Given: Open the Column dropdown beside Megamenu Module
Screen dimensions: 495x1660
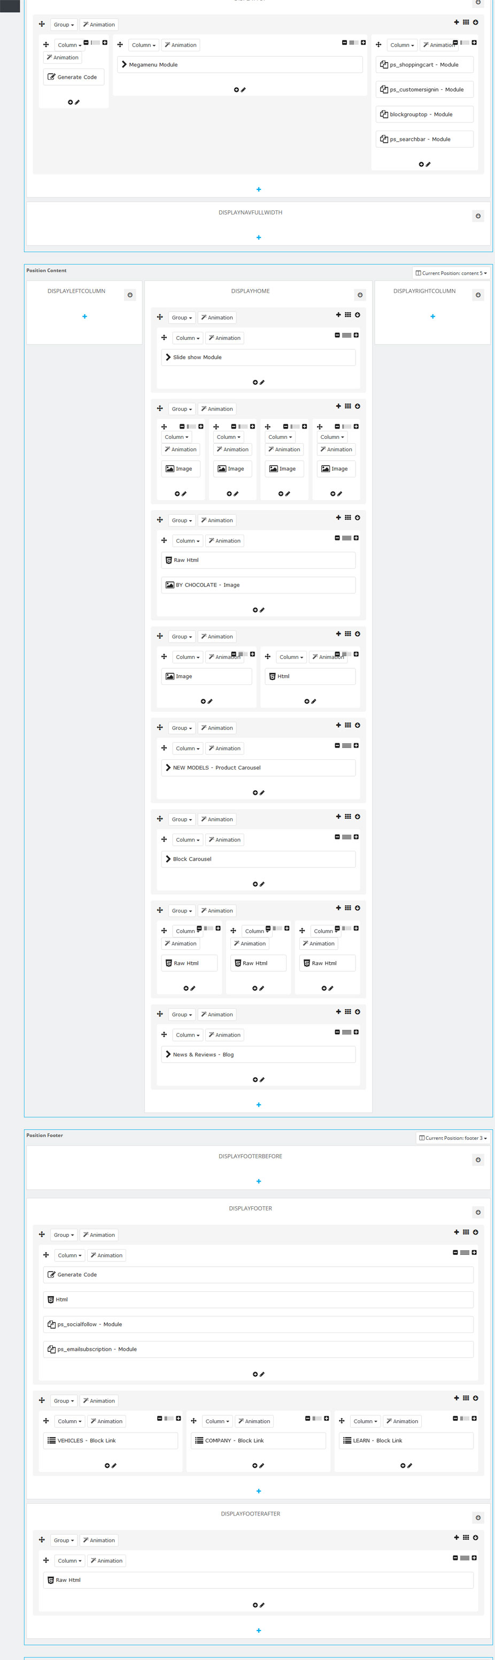Looking at the screenshot, I should 144,45.
